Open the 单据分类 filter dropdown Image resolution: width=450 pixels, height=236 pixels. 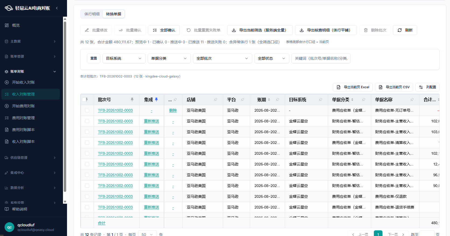[x=169, y=58]
